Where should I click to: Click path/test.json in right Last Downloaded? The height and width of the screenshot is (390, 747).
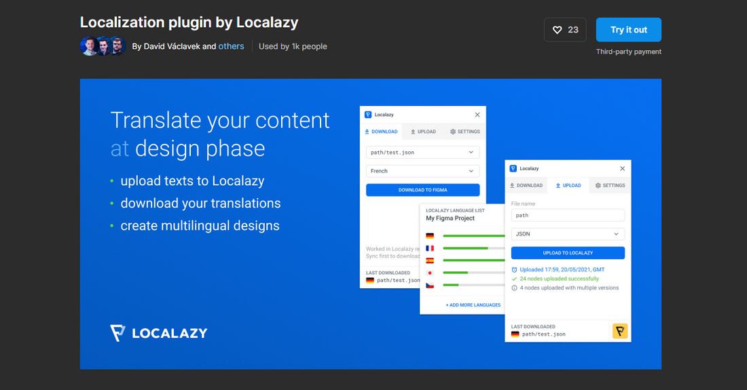coord(543,334)
